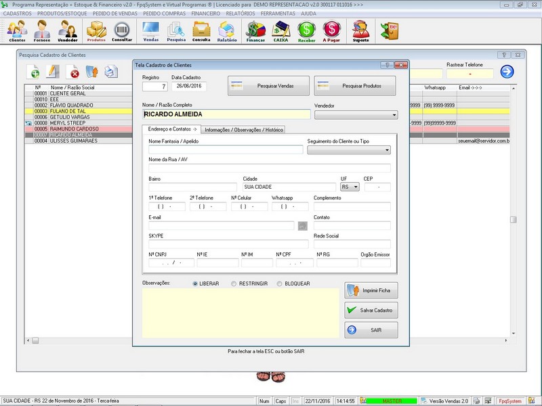Open the Vendas monitor icon

[x=151, y=30]
